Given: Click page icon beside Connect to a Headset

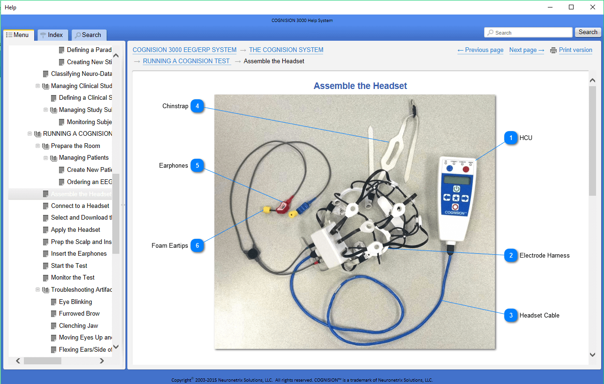Looking at the screenshot, I should pos(45,206).
